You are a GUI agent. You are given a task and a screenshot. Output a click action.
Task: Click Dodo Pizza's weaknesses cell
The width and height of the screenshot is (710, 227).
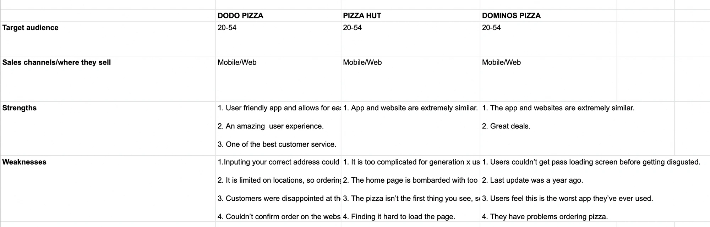[x=278, y=189]
